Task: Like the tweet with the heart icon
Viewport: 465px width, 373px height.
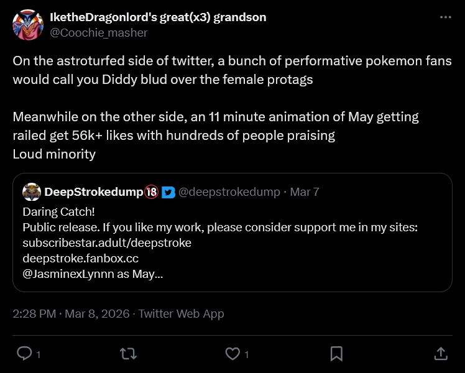Action: 232,354
